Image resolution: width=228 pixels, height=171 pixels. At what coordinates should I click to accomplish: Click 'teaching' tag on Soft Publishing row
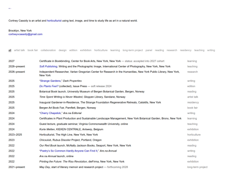192,66
